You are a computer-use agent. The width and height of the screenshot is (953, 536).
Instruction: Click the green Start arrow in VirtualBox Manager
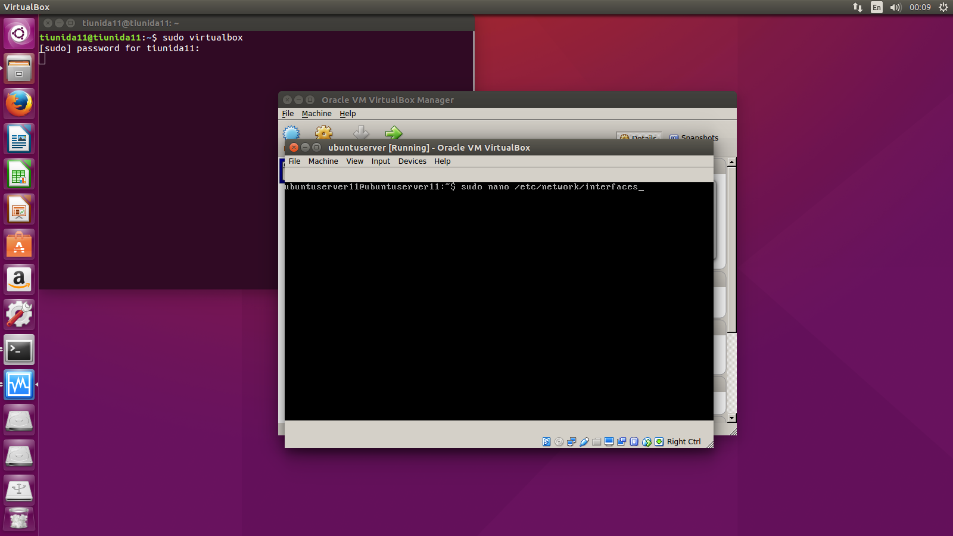(394, 133)
